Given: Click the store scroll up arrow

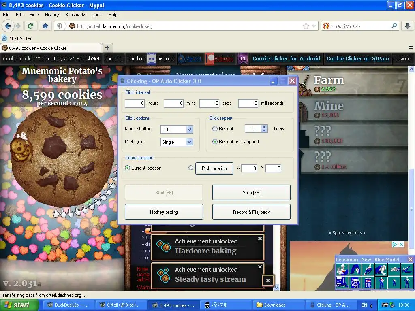Looking at the screenshot, I should 412,69.
